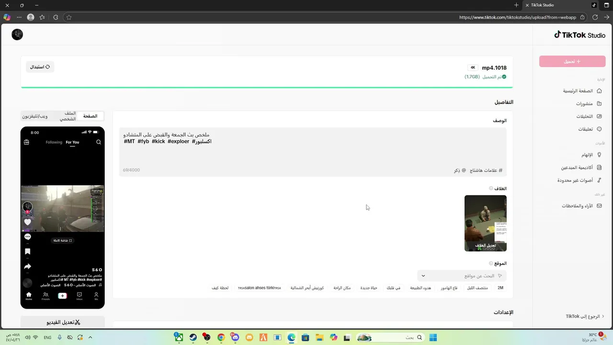613x345 pixels.
Task: Click the info icon beside الموقع
Action: [x=491, y=263]
